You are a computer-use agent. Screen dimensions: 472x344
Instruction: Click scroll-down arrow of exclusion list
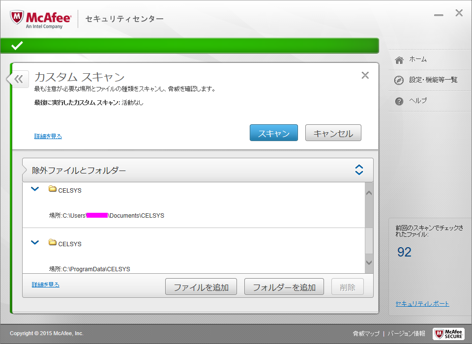369,262
